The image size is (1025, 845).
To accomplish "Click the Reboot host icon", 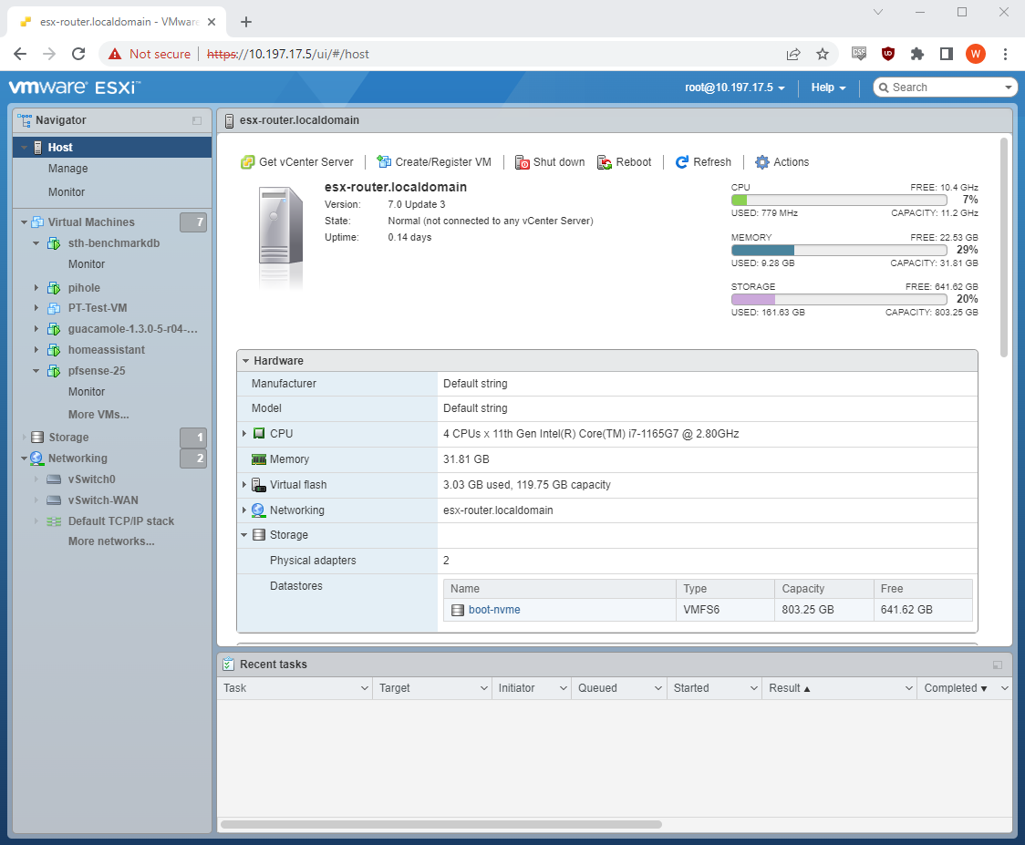I will point(605,162).
